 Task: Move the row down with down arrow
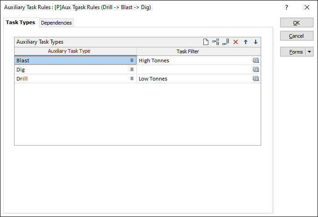(256, 42)
